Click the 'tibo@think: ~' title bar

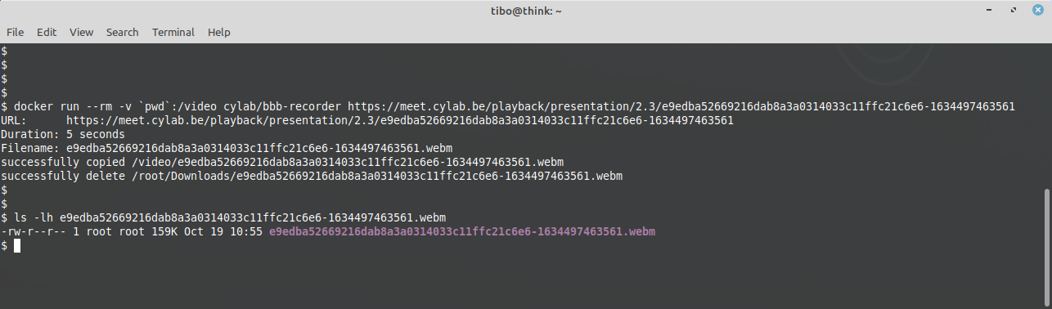coord(526,11)
